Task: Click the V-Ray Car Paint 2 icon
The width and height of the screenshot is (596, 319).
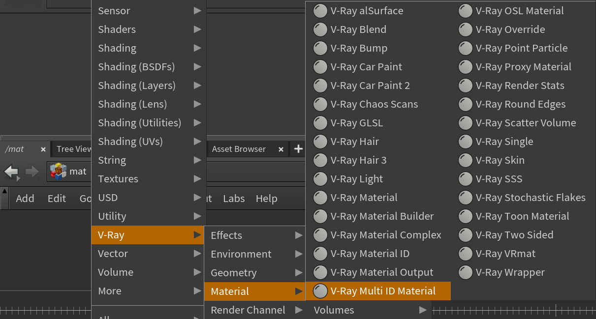Action: 320,86
